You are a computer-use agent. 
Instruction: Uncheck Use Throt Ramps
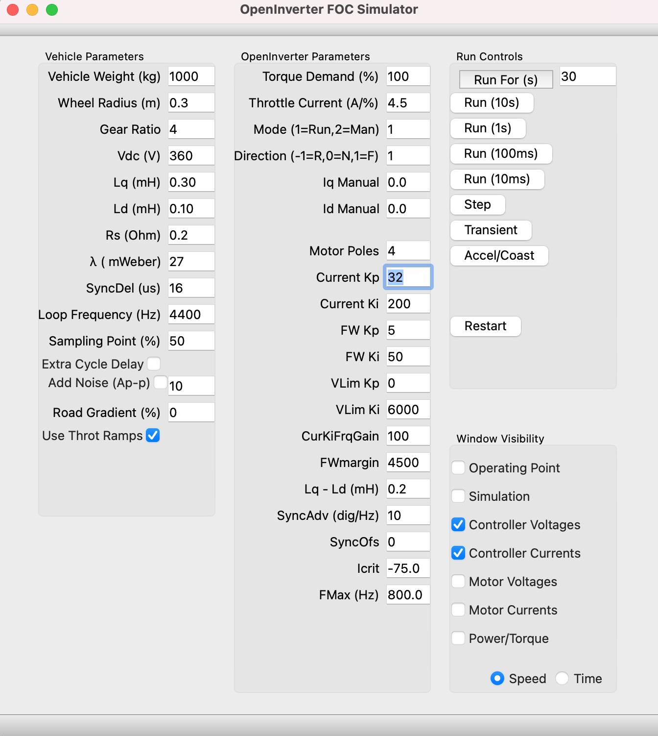[153, 435]
